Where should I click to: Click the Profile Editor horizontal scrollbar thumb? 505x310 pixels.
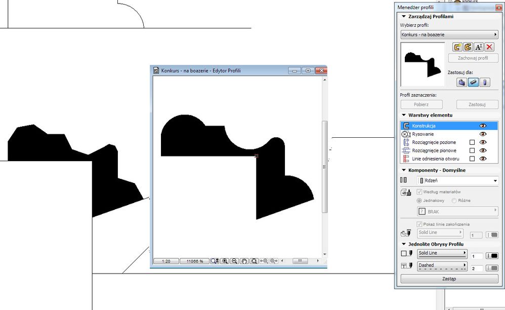(x=300, y=261)
